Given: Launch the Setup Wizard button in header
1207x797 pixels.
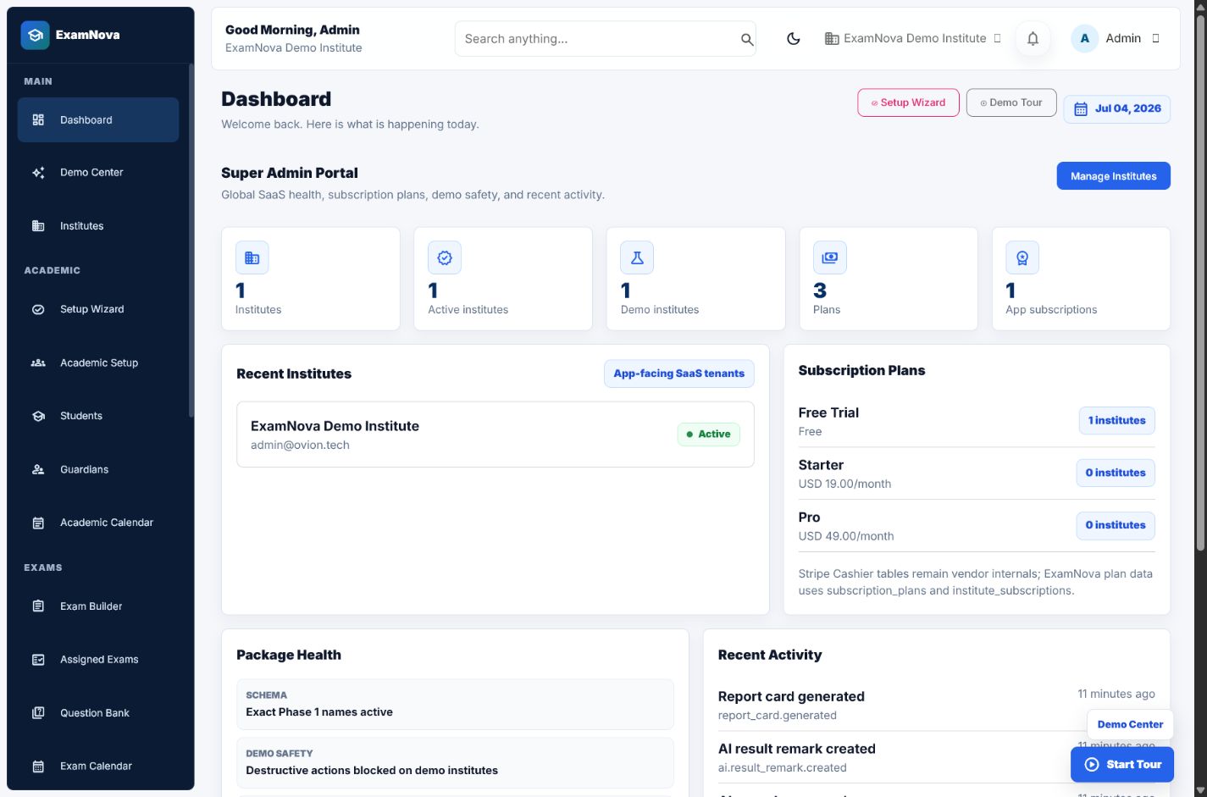Looking at the screenshot, I should pos(908,102).
